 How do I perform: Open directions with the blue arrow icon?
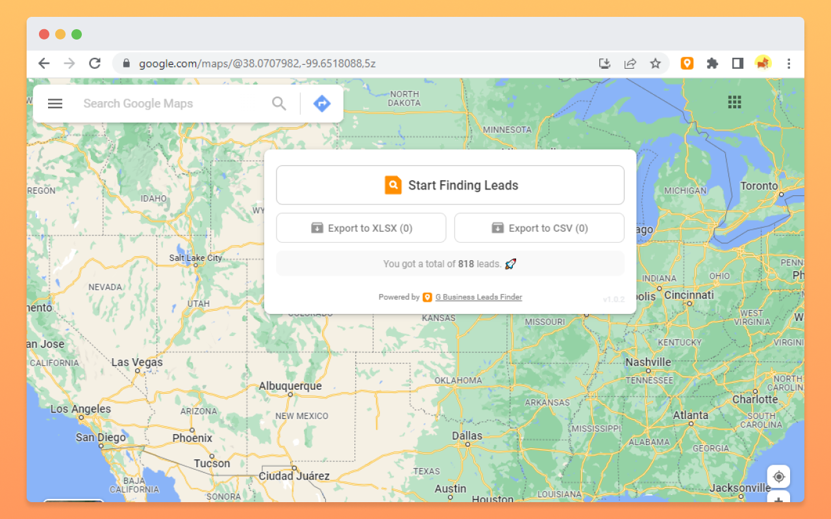coord(322,103)
